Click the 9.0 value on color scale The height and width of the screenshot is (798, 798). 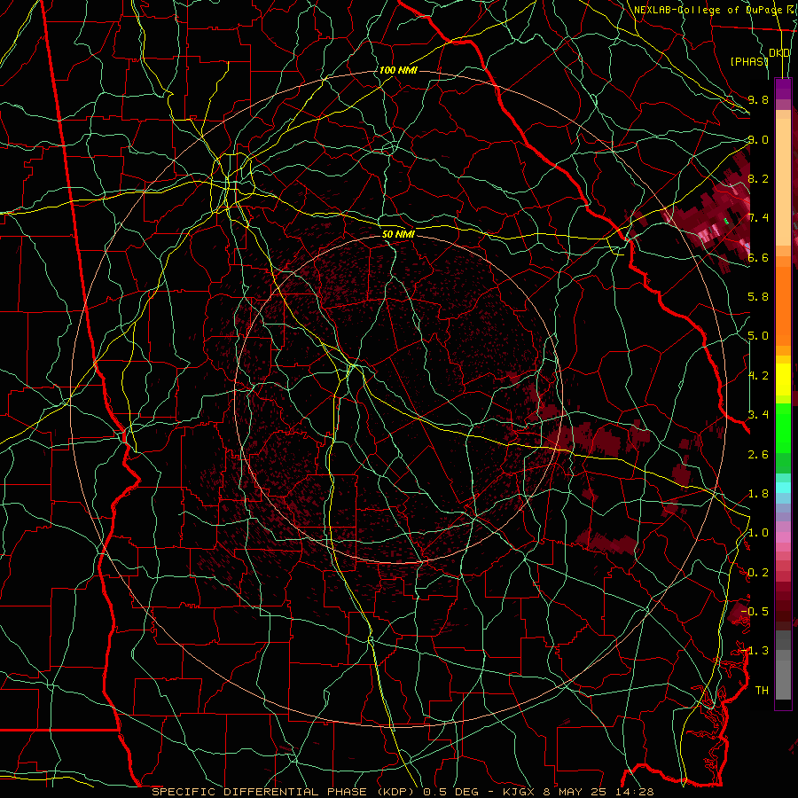tap(758, 139)
